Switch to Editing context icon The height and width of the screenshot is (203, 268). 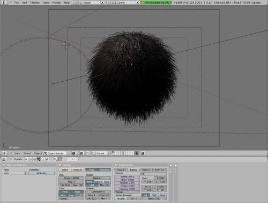(43, 159)
